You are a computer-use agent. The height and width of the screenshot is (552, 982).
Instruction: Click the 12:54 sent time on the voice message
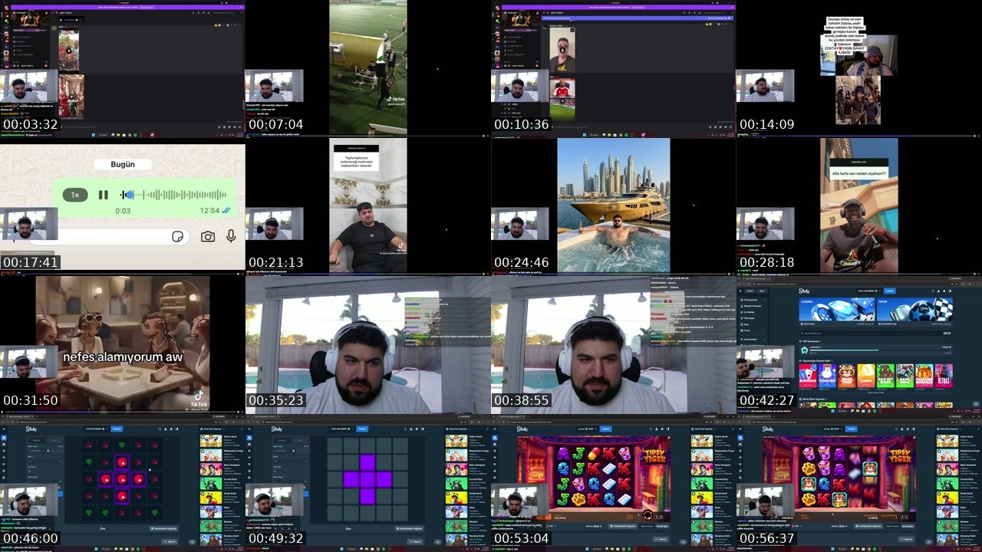[210, 211]
